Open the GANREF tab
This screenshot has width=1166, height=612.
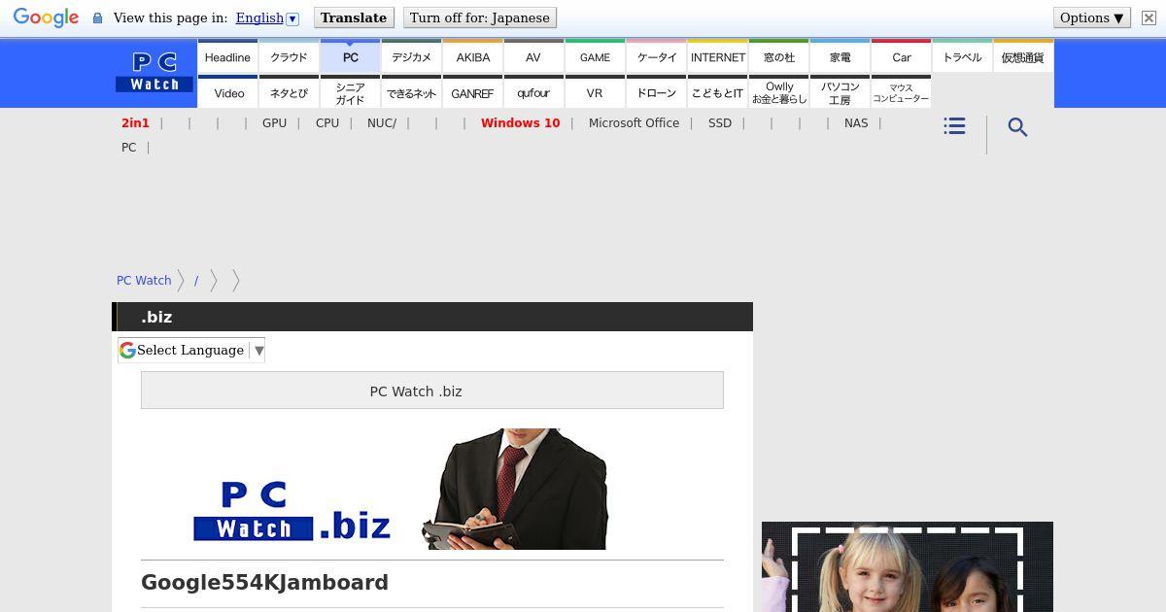click(472, 92)
